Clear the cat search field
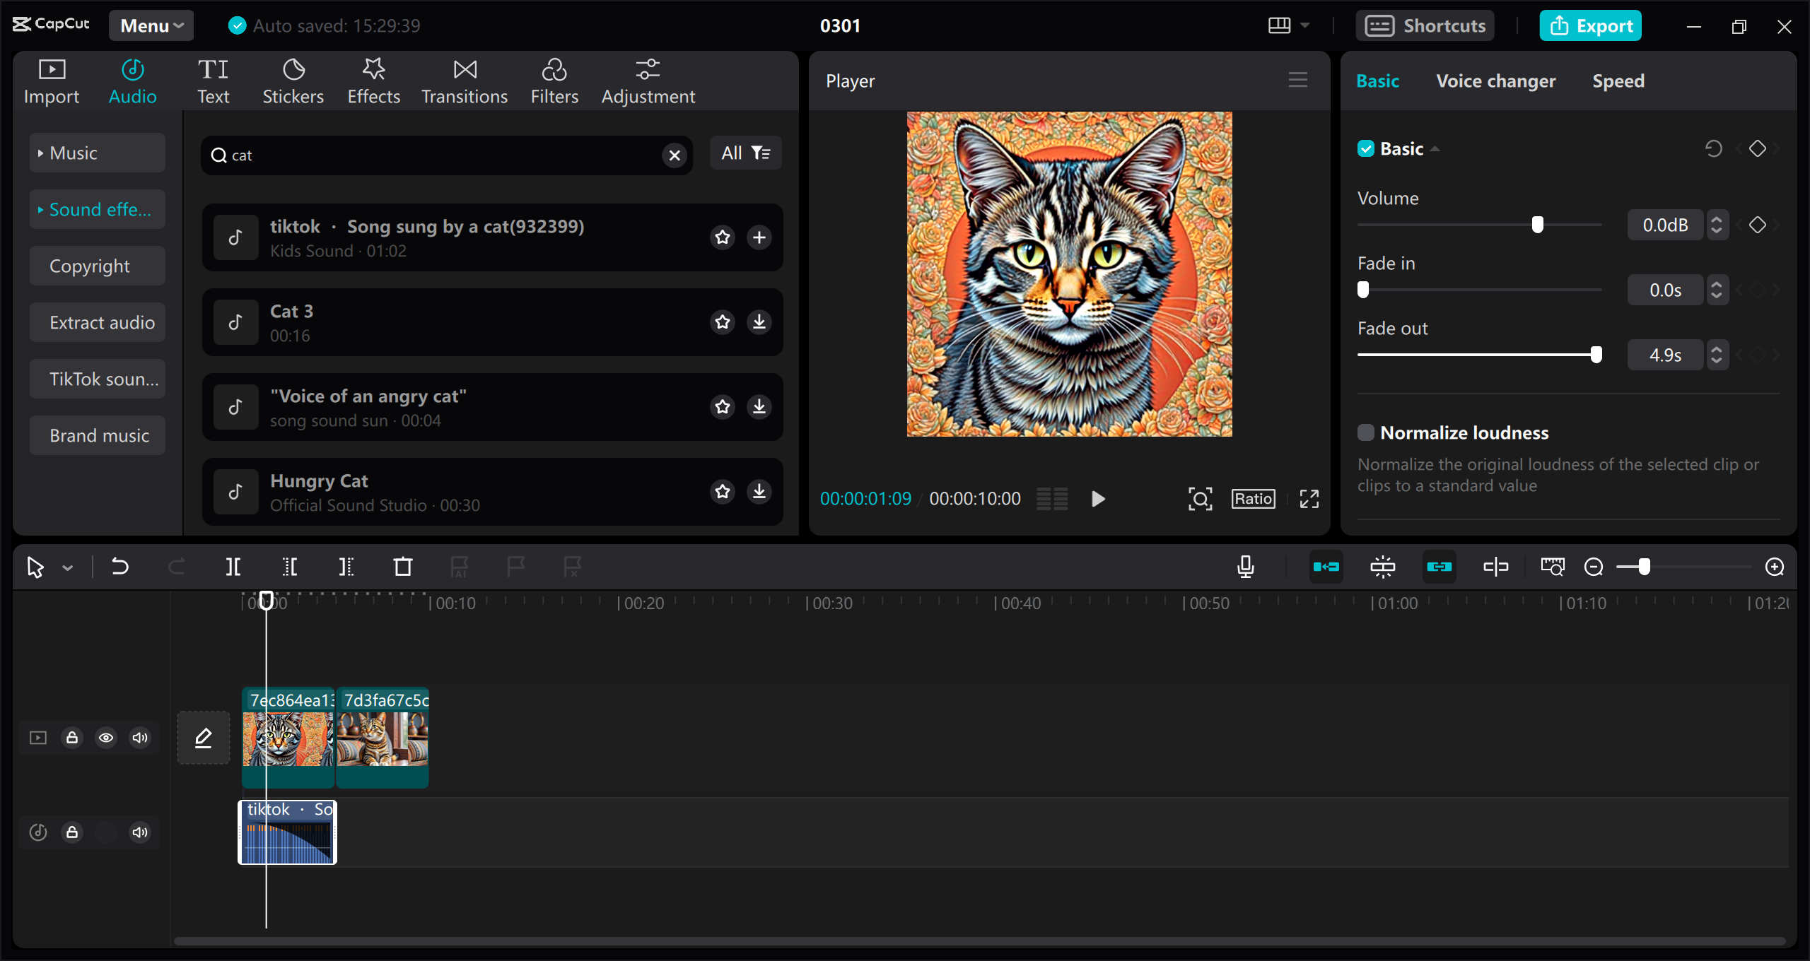This screenshot has height=961, width=1810. coord(673,155)
